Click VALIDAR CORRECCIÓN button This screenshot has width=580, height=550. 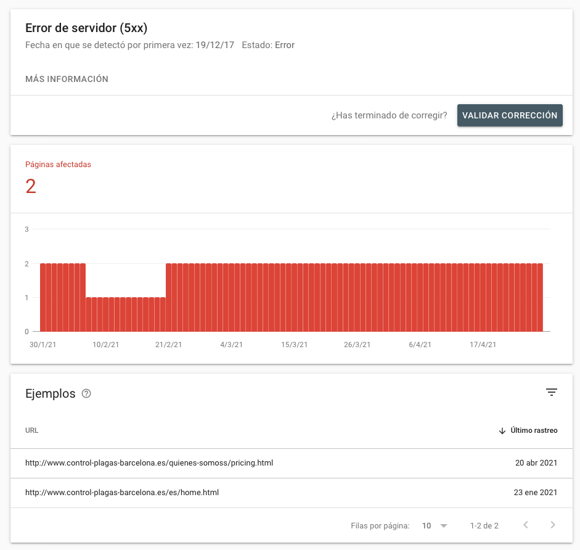click(510, 115)
